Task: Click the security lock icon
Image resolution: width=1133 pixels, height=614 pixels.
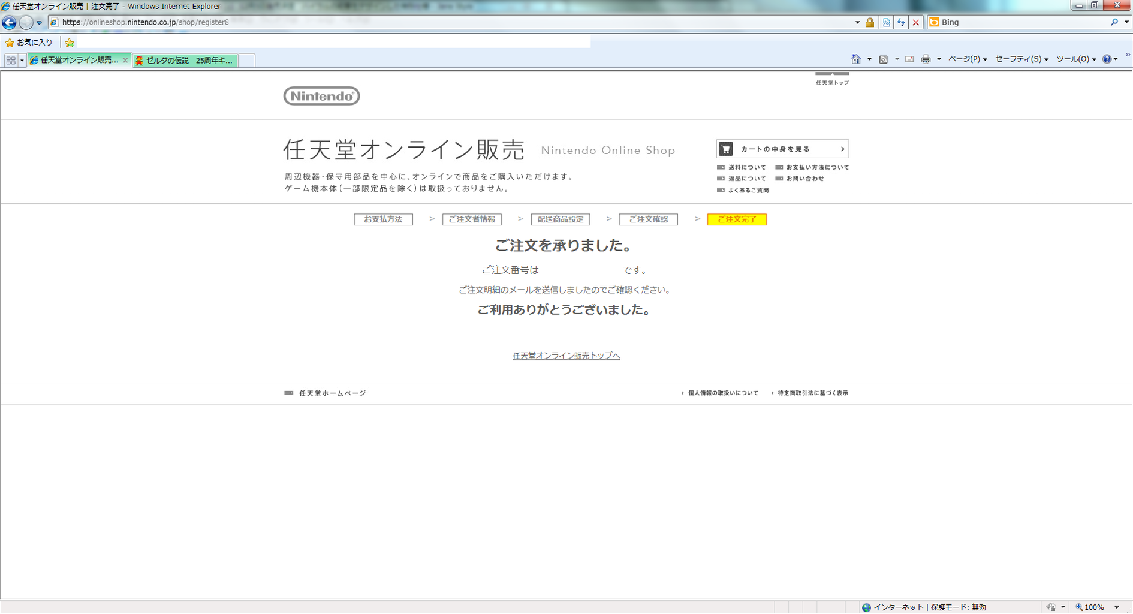Action: point(870,22)
